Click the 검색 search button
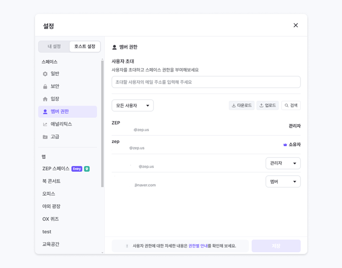The height and width of the screenshot is (268, 342). click(x=291, y=105)
